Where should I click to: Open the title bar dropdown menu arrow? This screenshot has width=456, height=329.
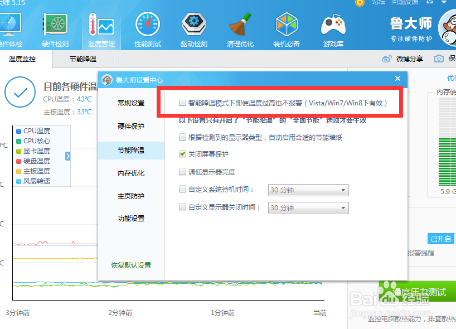point(444,2)
